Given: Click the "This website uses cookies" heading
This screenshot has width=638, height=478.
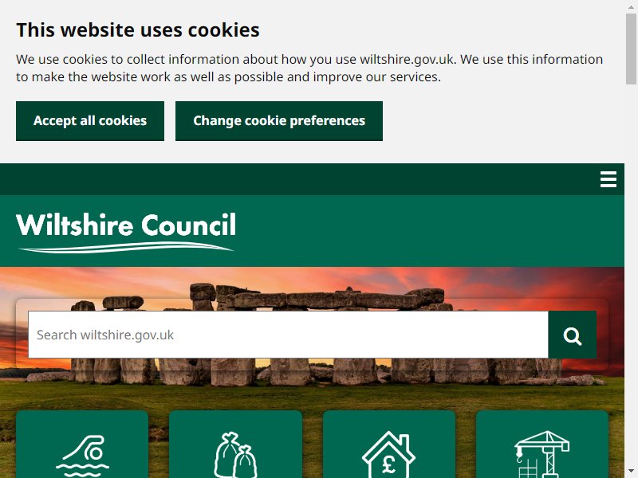Looking at the screenshot, I should (x=137, y=30).
